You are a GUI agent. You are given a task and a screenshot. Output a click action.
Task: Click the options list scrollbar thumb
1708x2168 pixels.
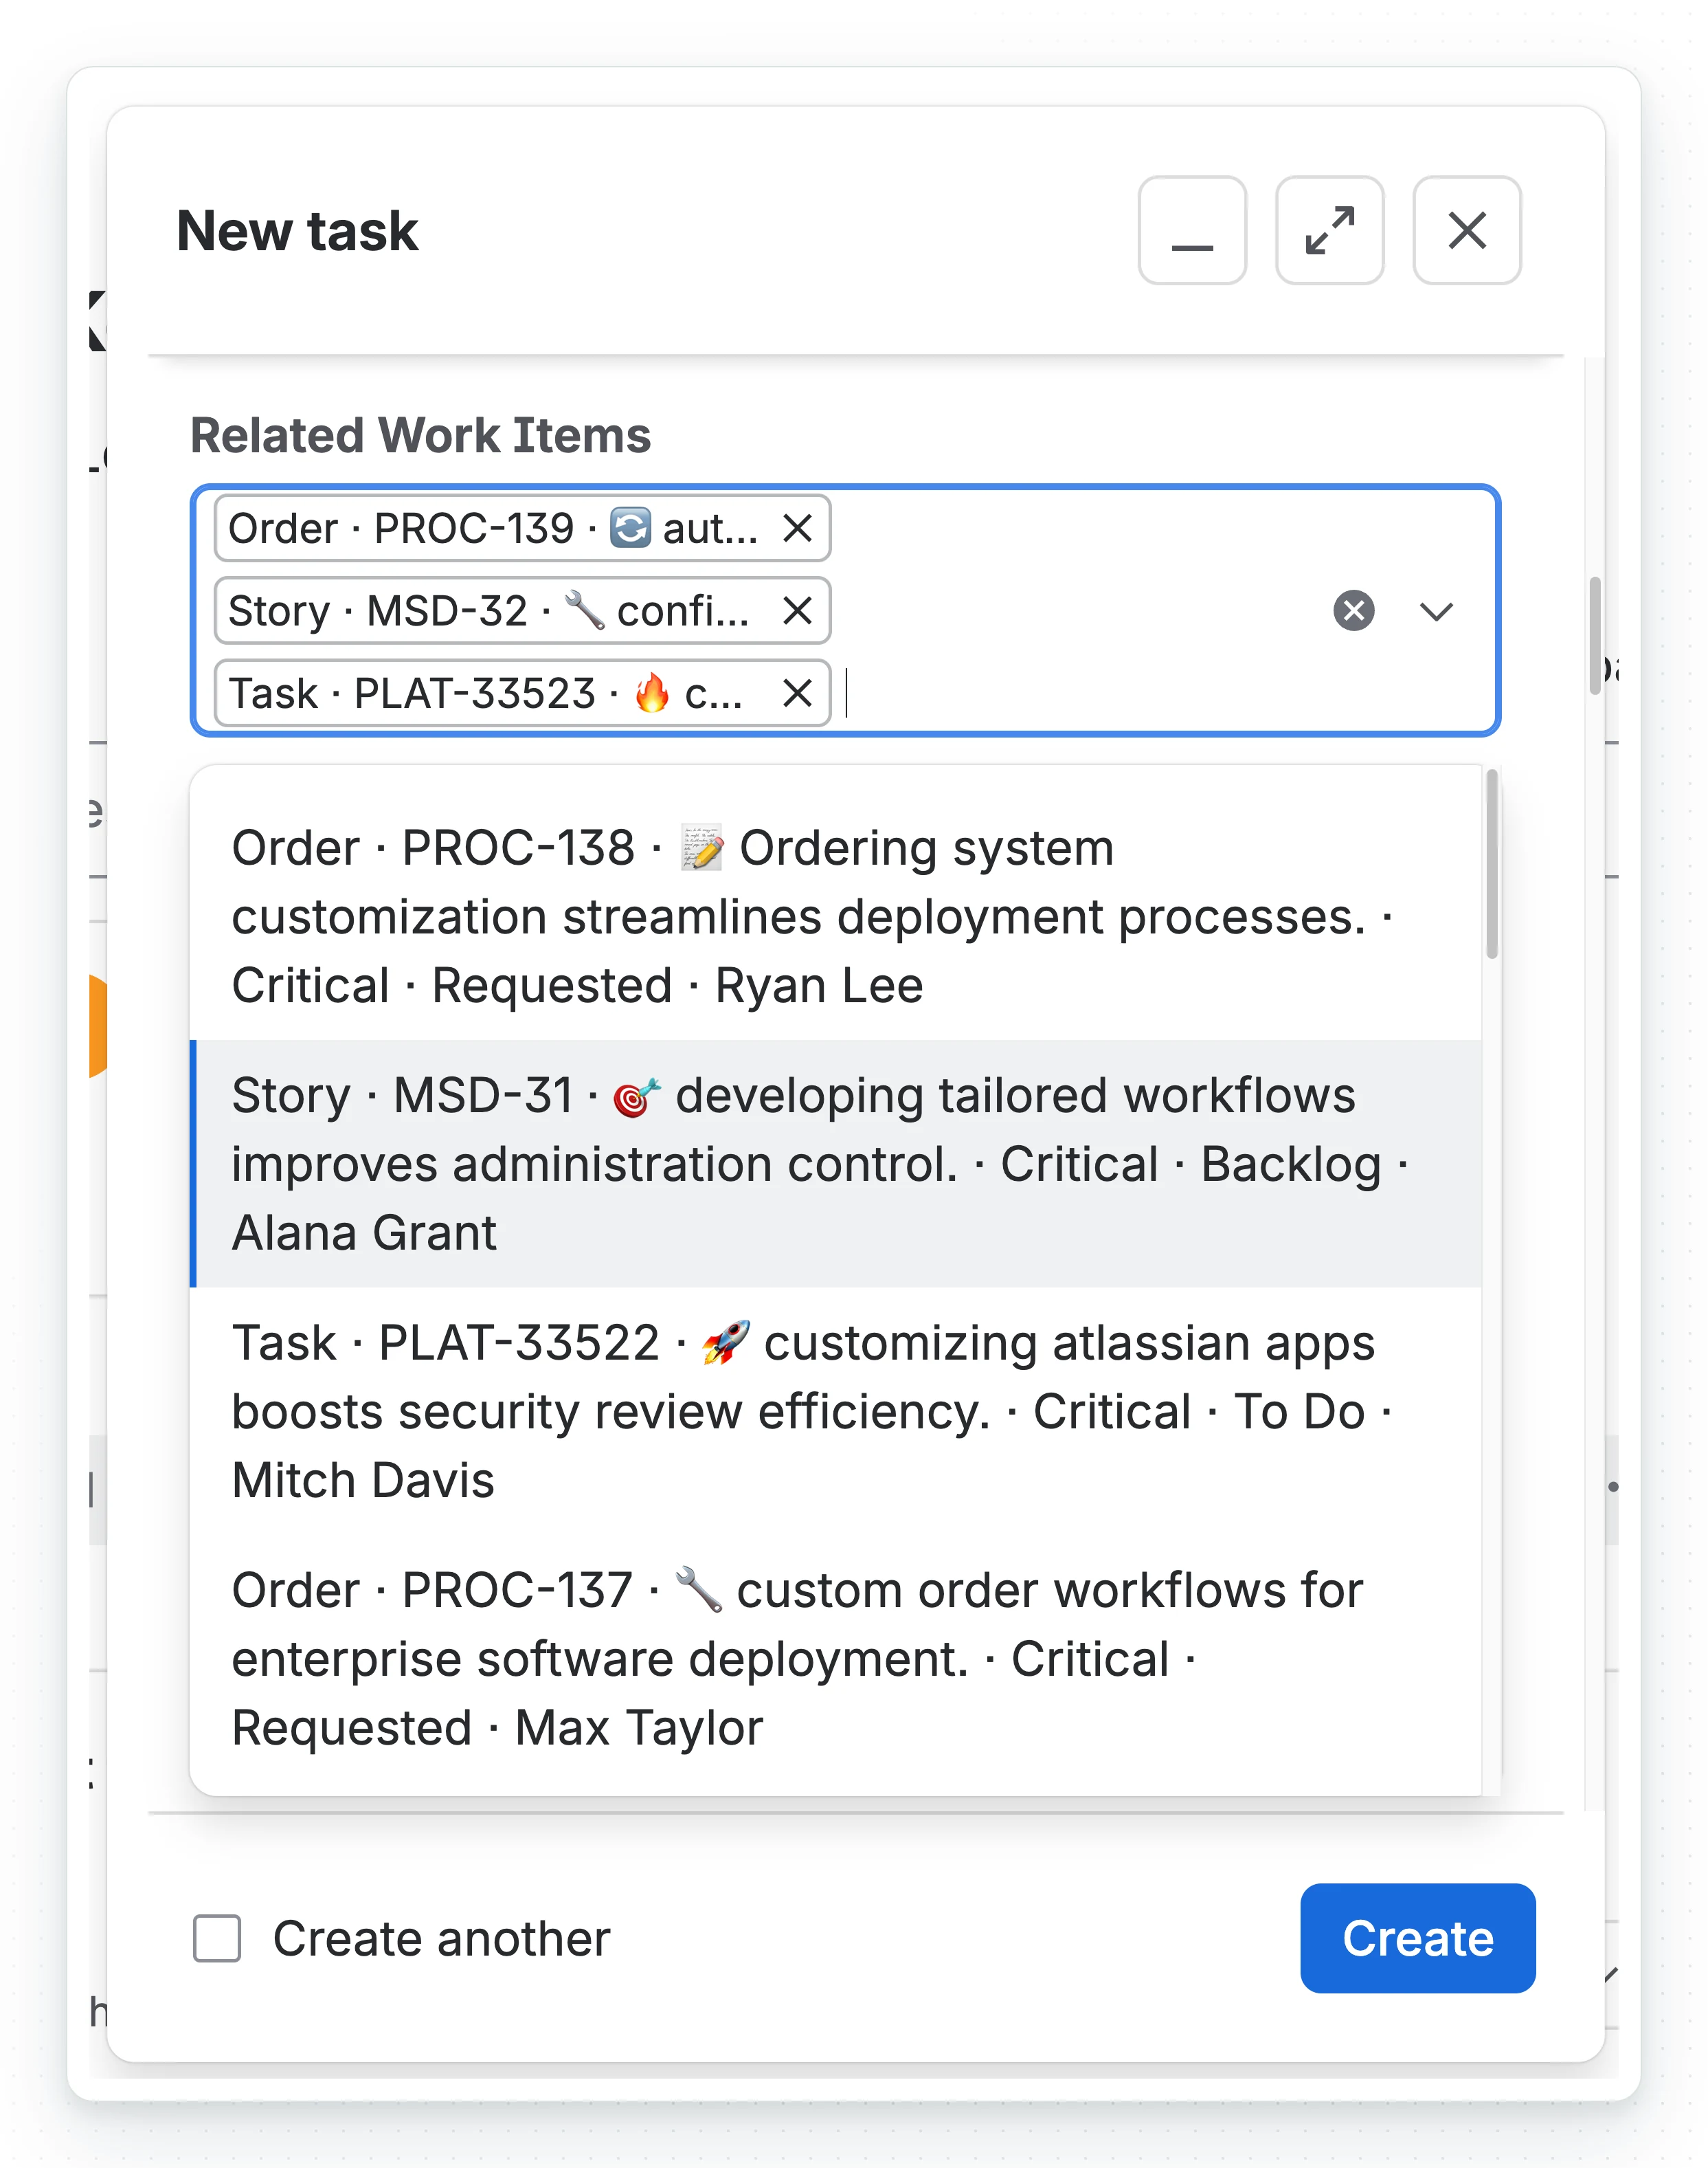pyautogui.click(x=1492, y=865)
